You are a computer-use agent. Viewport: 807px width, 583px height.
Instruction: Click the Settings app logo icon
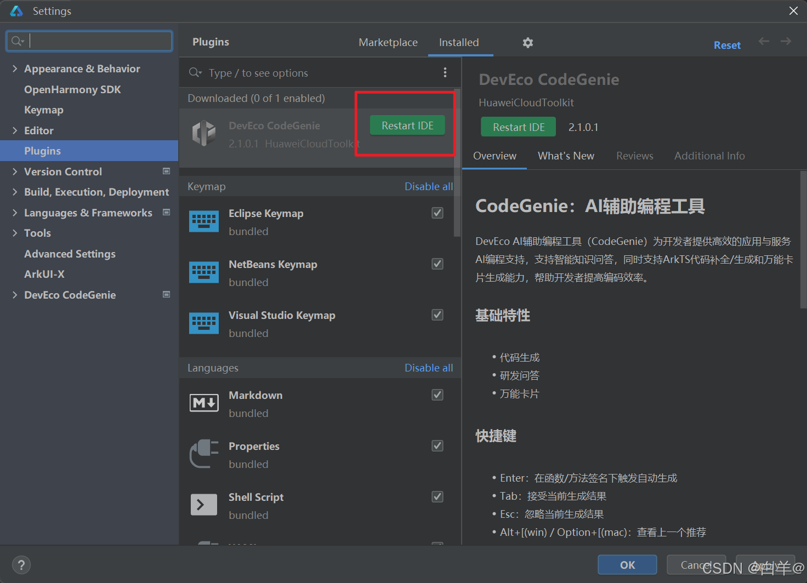pos(15,10)
